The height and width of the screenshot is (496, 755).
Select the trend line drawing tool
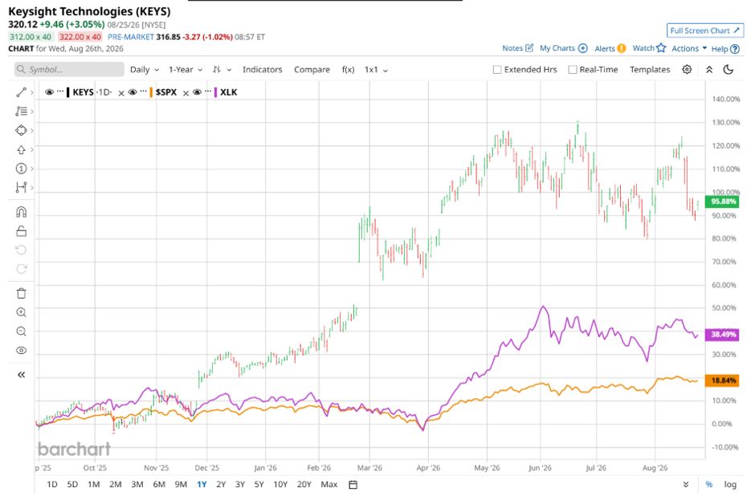click(x=21, y=92)
